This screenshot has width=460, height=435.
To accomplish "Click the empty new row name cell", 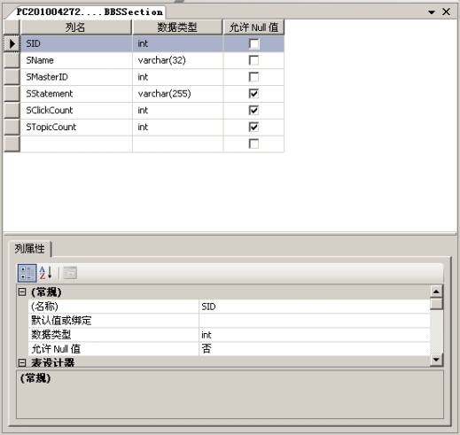I will [x=76, y=144].
